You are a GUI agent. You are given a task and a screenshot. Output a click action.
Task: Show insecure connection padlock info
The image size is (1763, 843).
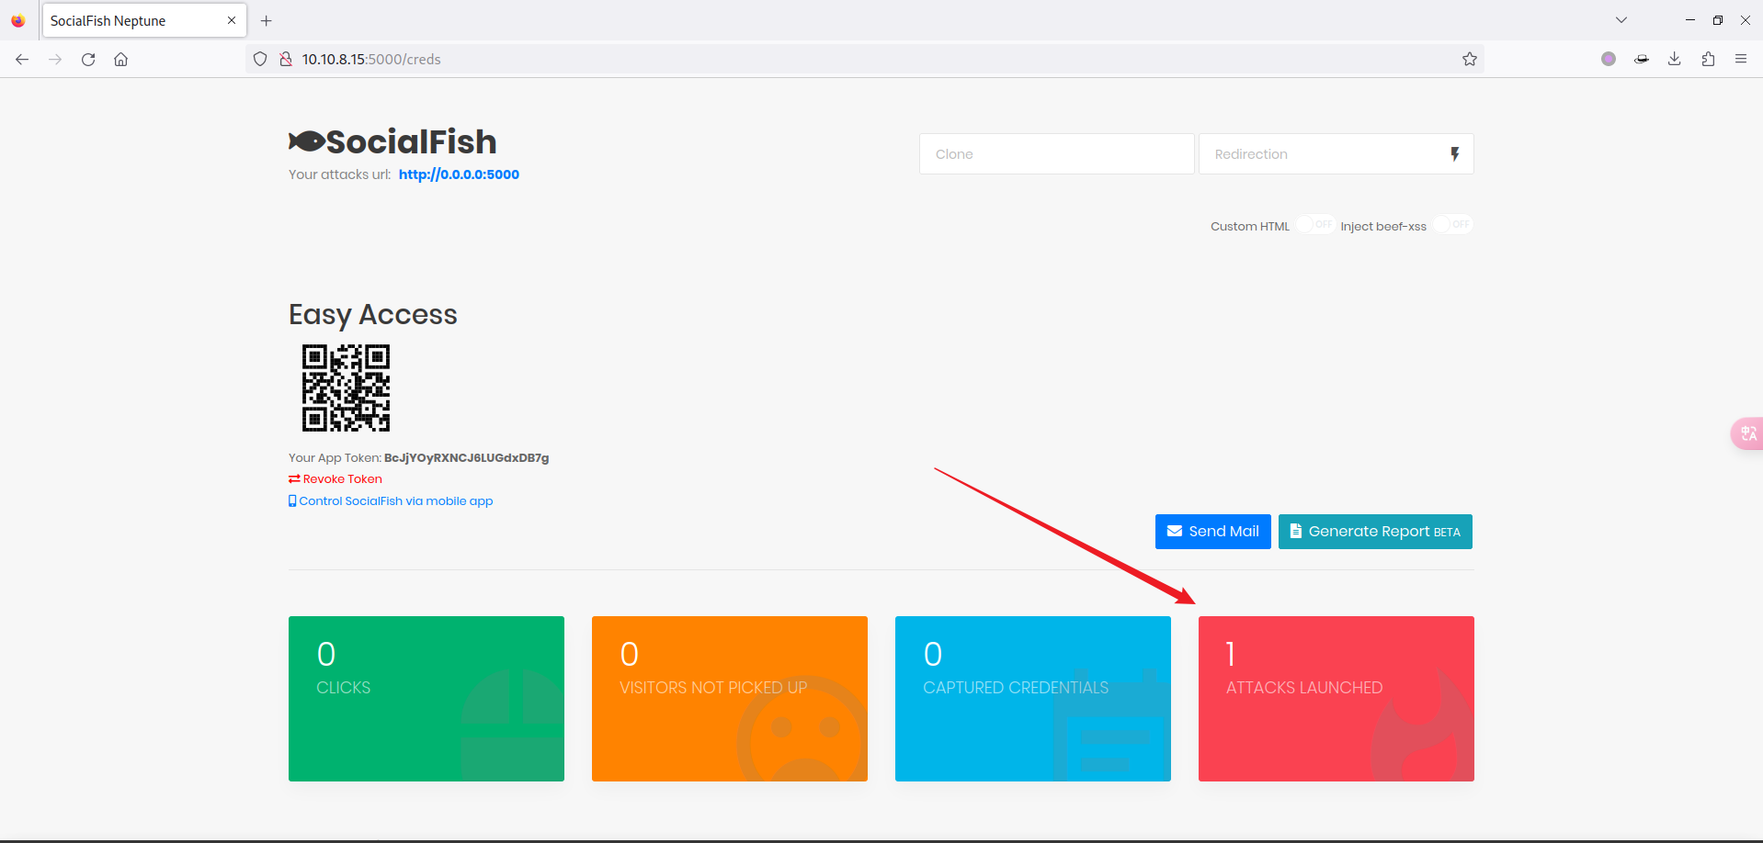coord(286,59)
